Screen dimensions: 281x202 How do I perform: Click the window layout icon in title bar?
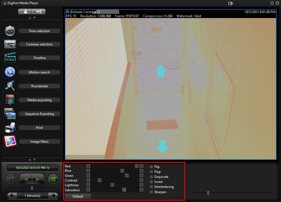pos(231,3)
